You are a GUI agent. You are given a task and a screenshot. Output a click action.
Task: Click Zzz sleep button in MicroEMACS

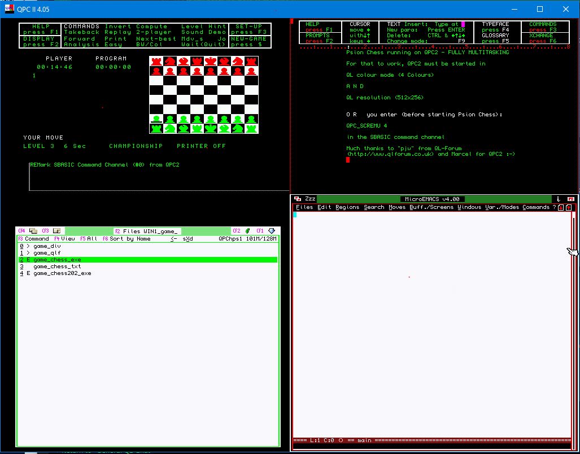tap(310, 199)
